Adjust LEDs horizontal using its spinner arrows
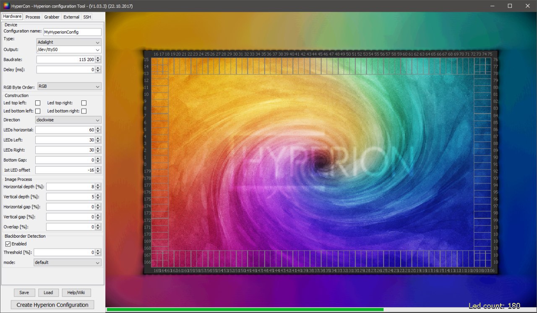537x313 pixels. pos(98,130)
